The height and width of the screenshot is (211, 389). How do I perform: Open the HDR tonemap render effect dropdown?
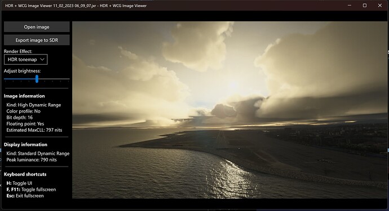click(26, 60)
